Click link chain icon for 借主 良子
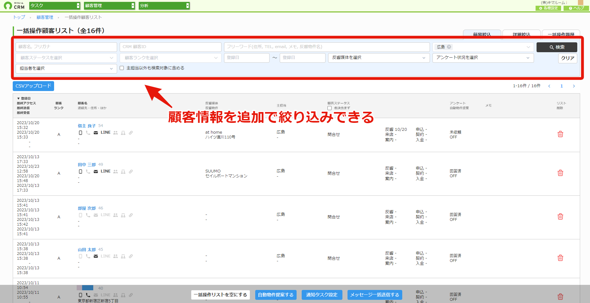Screen dimensions: 590x303 (x=131, y=133)
